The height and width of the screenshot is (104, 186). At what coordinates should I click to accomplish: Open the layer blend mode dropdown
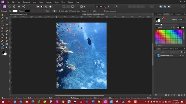(x=175, y=52)
